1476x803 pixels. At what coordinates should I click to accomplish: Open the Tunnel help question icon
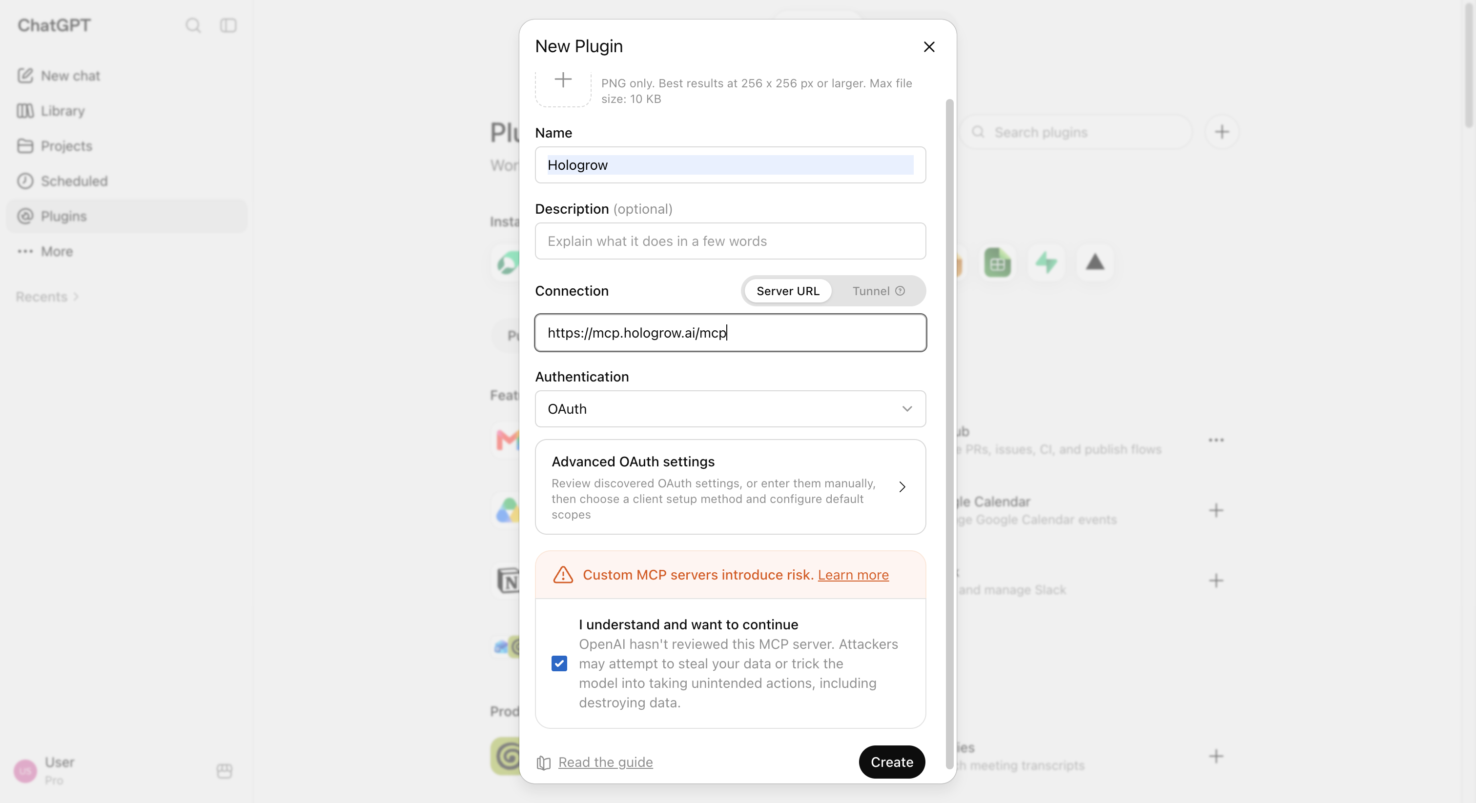(900, 291)
